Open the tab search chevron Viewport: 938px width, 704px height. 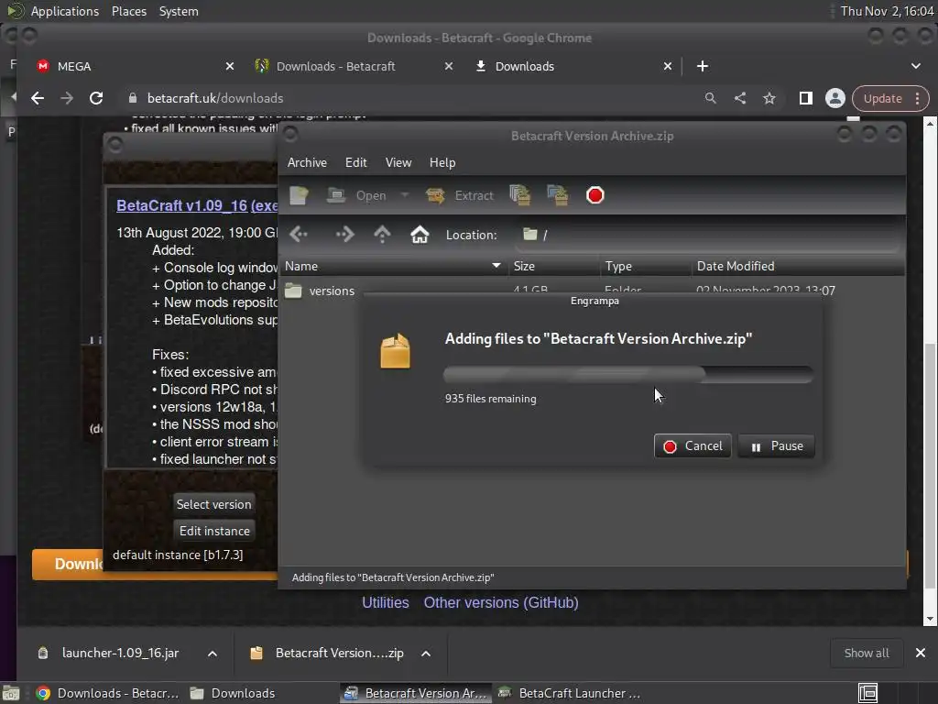coord(916,66)
